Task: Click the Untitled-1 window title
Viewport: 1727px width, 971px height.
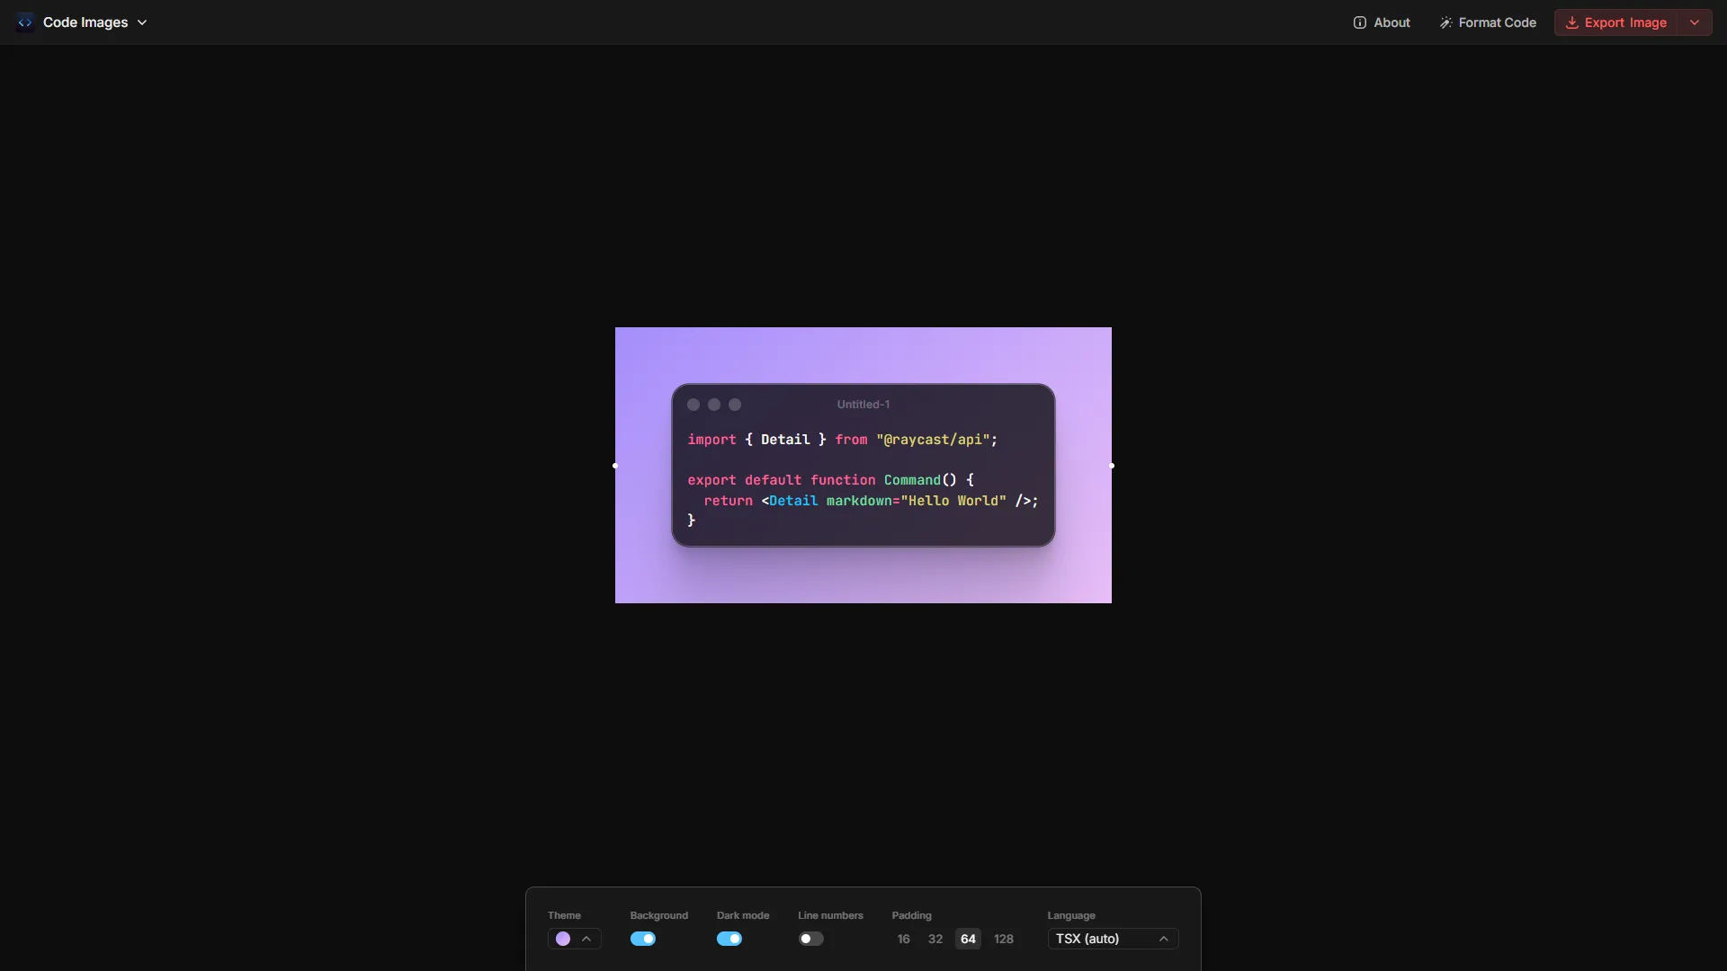Action: 863,405
